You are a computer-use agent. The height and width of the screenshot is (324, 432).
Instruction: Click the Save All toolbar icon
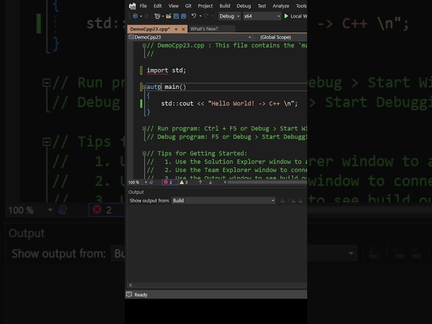point(184,16)
